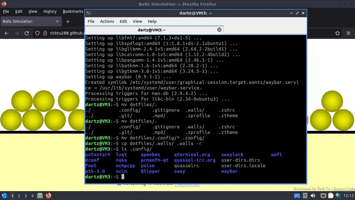Close the Balls Simulation browser tab
This screenshot has height=200, width=355.
point(57,21)
